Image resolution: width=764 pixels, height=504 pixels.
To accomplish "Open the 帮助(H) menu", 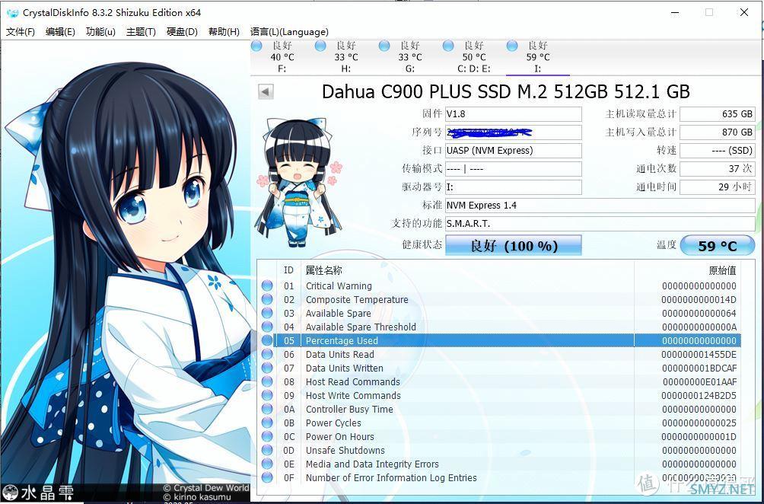I will [x=224, y=32].
